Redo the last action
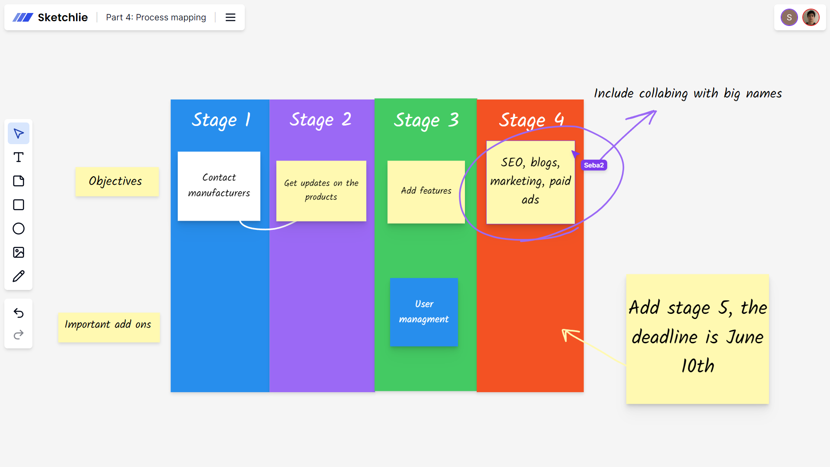The width and height of the screenshot is (830, 467). pyautogui.click(x=19, y=335)
